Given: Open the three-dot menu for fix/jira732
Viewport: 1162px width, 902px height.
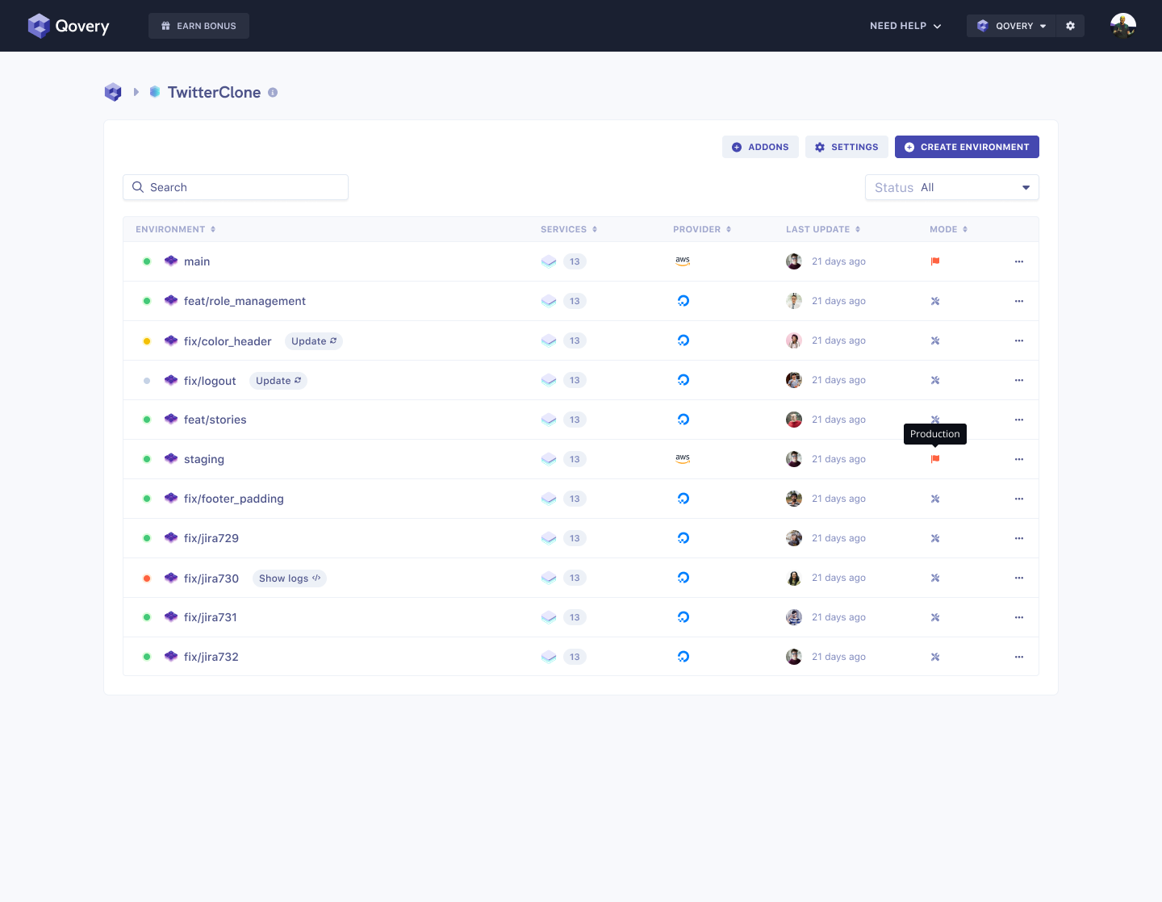Looking at the screenshot, I should coord(1019,657).
